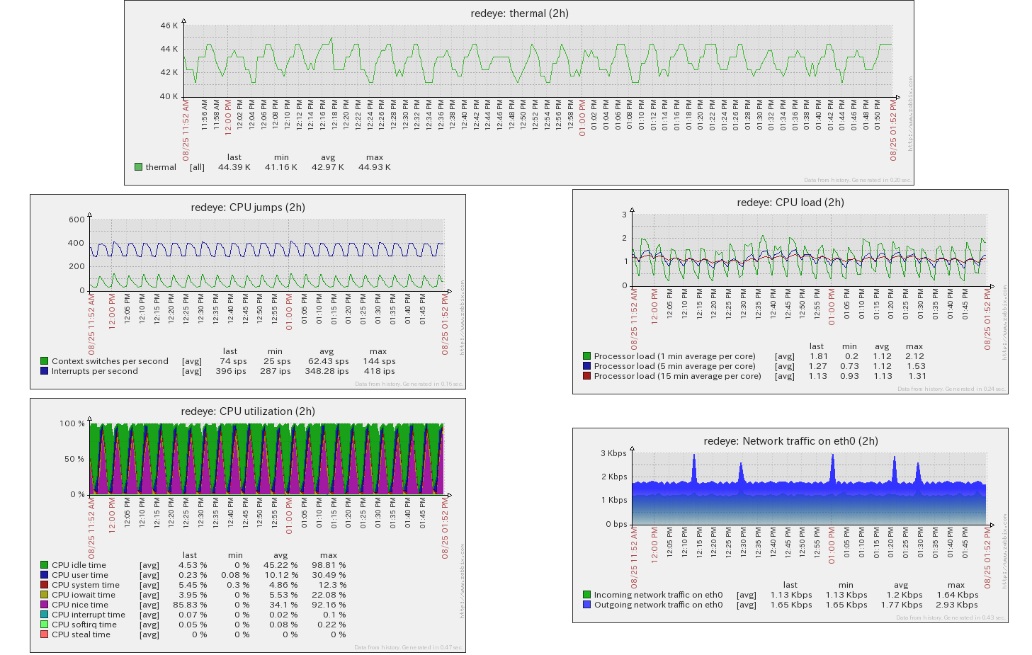Select the Network traffic on eth0 title

coord(790,441)
